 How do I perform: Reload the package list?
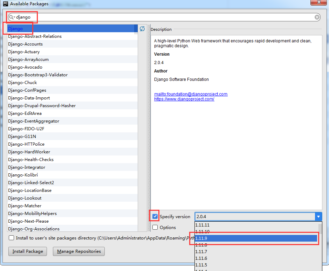point(142,29)
